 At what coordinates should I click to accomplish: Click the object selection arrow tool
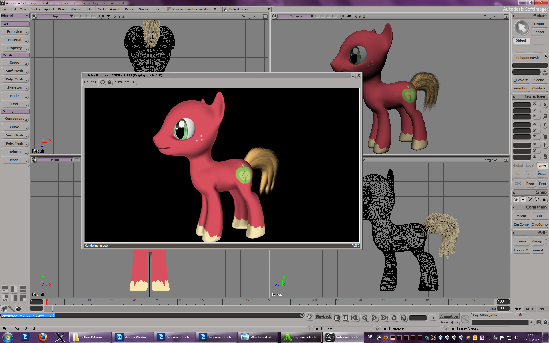[522, 28]
